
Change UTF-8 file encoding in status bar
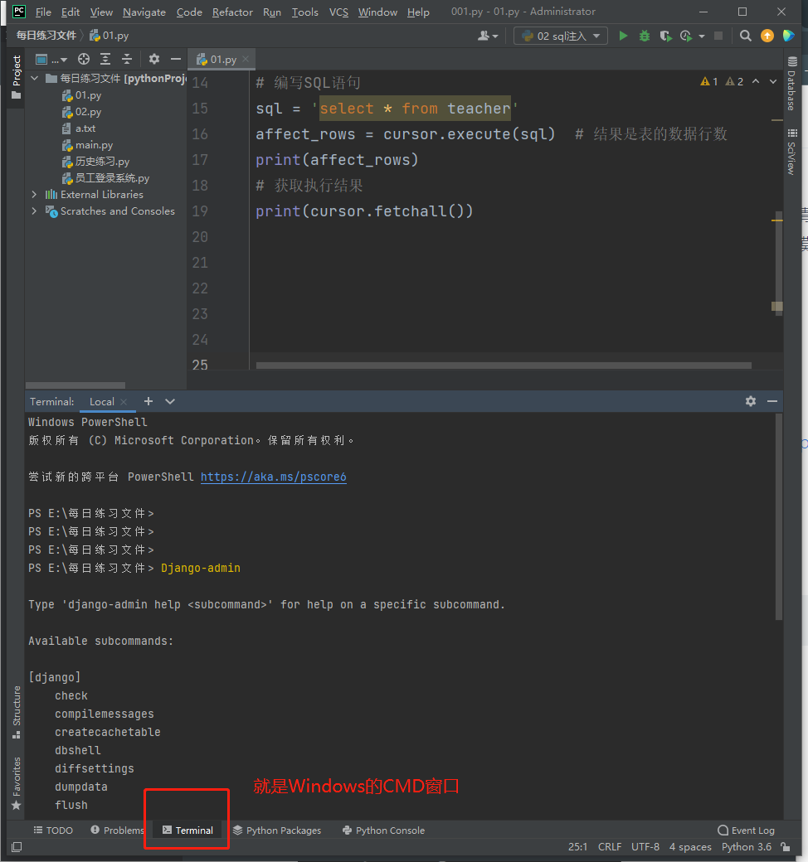(645, 847)
